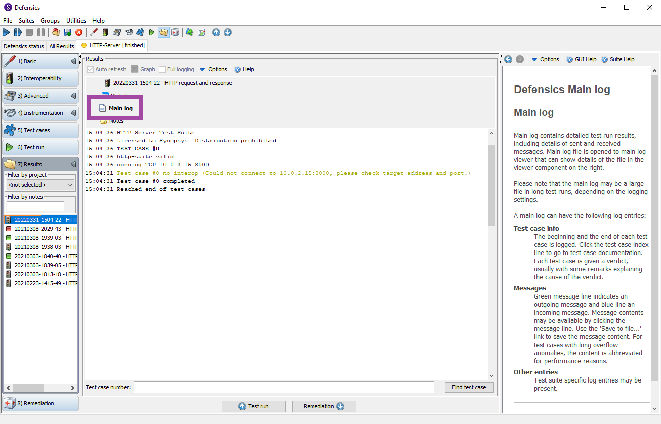Load test suite settings from file
661x424 pixels.
(x=55, y=32)
